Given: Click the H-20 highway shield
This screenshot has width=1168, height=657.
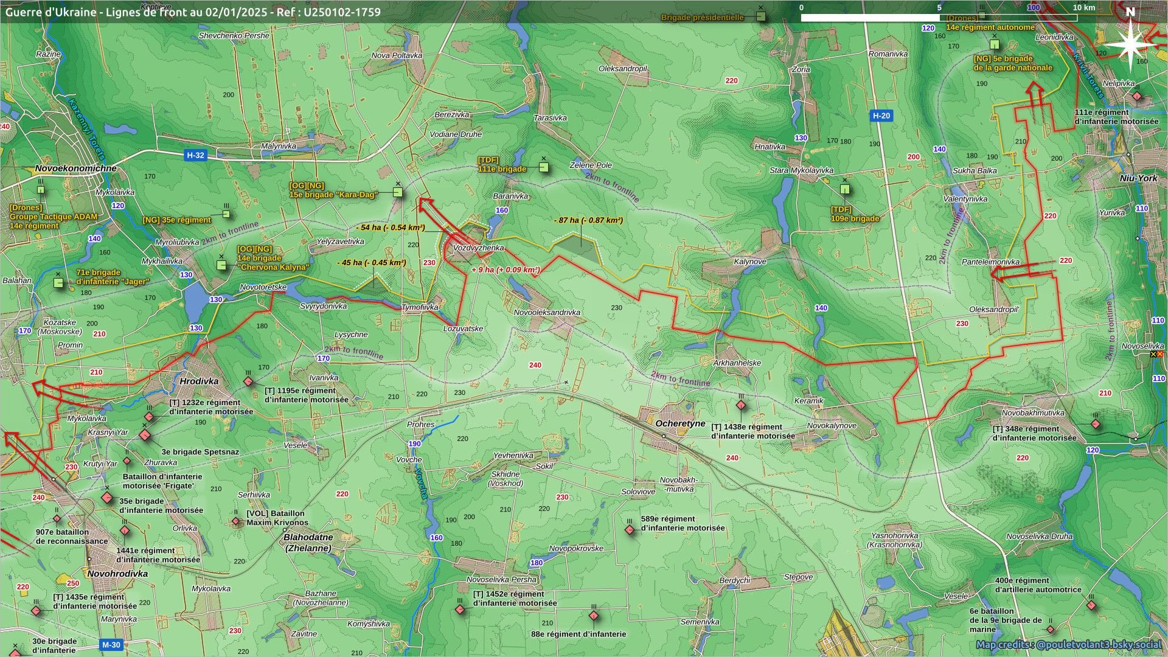Looking at the screenshot, I should [881, 116].
